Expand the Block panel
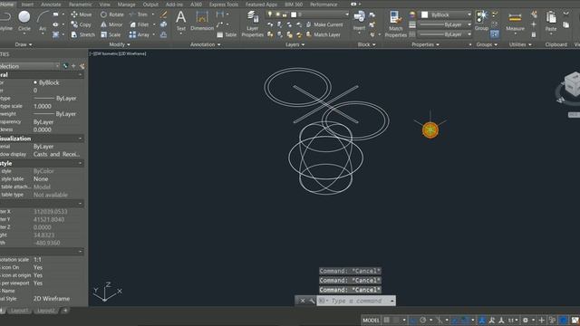The width and height of the screenshot is (580, 326). (x=366, y=44)
